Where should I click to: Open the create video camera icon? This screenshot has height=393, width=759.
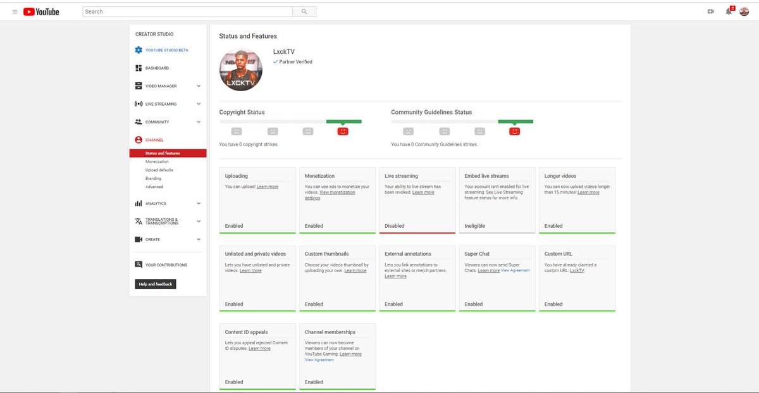(x=710, y=11)
